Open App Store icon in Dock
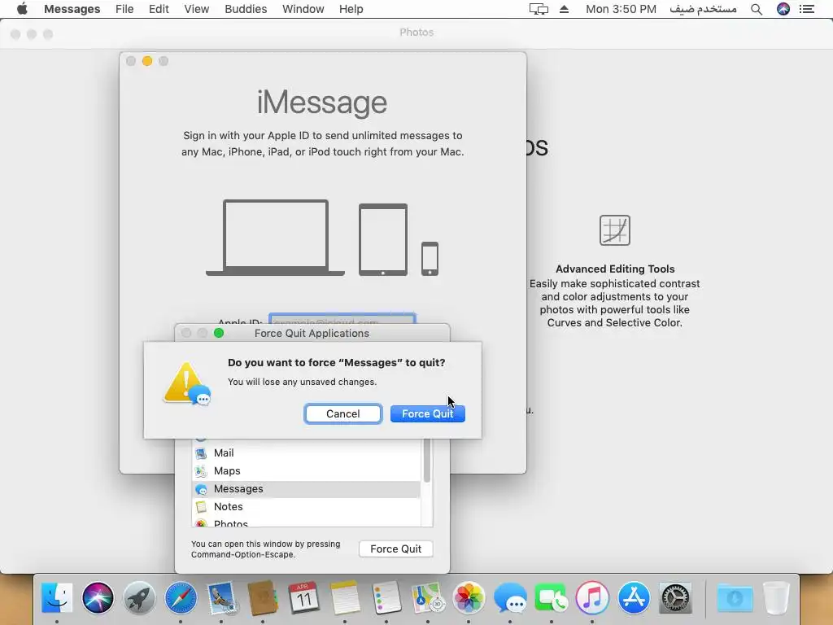The height and width of the screenshot is (625, 833). (634, 597)
